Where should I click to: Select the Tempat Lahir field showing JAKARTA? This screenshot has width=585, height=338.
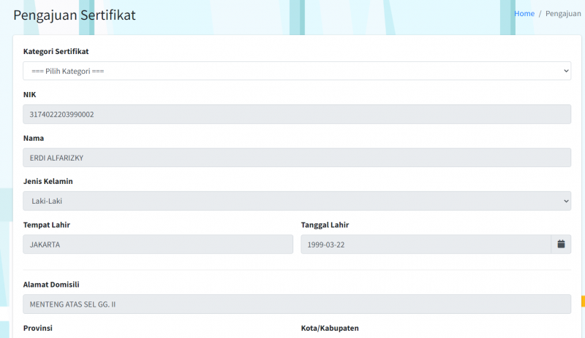158,245
